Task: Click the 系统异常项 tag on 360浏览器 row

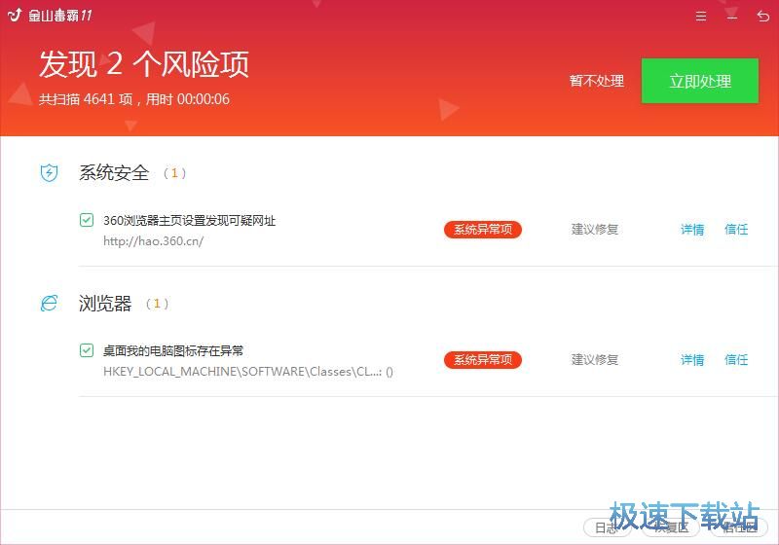Action: pos(482,230)
